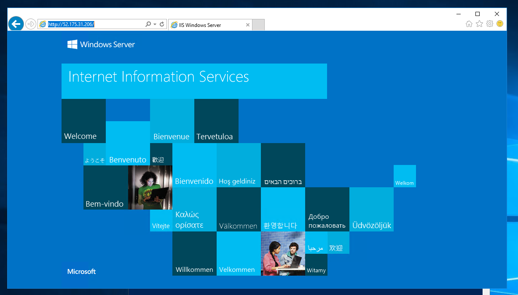Click the browser Back arrow button
Image resolution: width=518 pixels, height=295 pixels.
coord(16,24)
